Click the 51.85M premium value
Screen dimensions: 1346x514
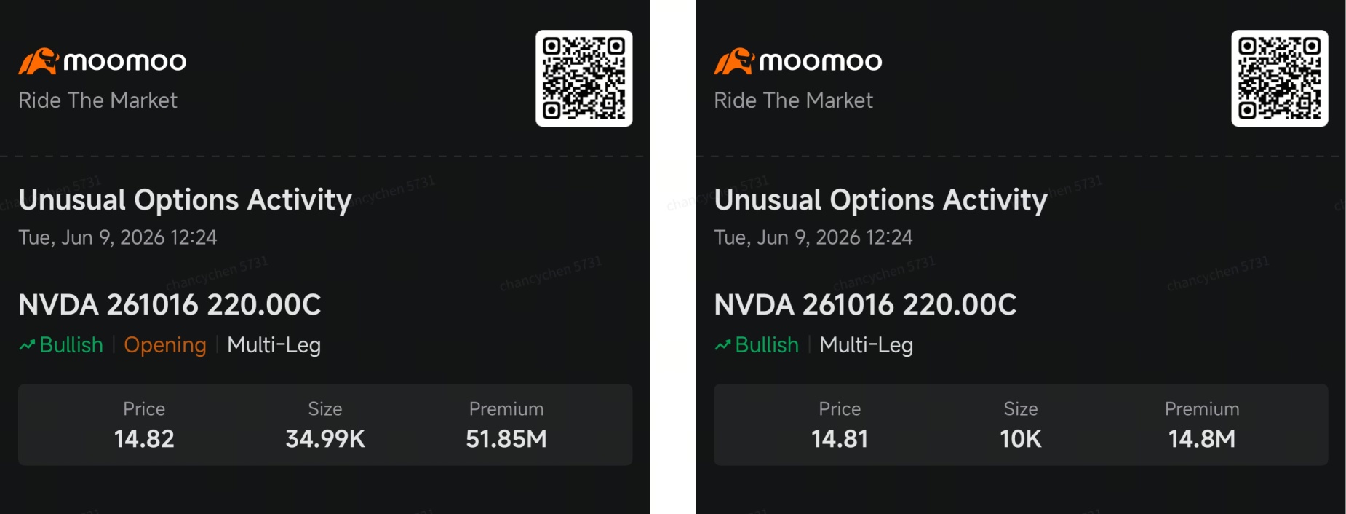(x=506, y=439)
